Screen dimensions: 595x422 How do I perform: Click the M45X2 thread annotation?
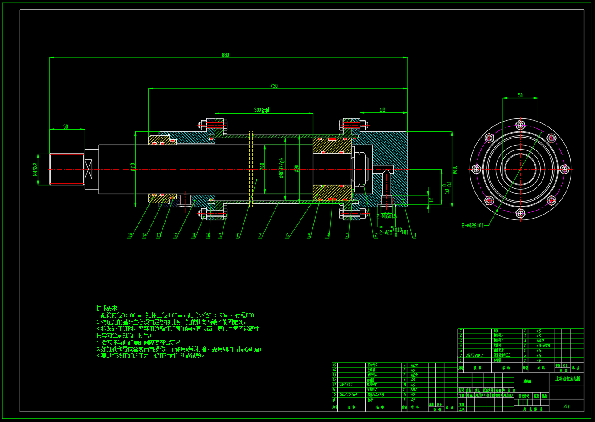coord(36,169)
